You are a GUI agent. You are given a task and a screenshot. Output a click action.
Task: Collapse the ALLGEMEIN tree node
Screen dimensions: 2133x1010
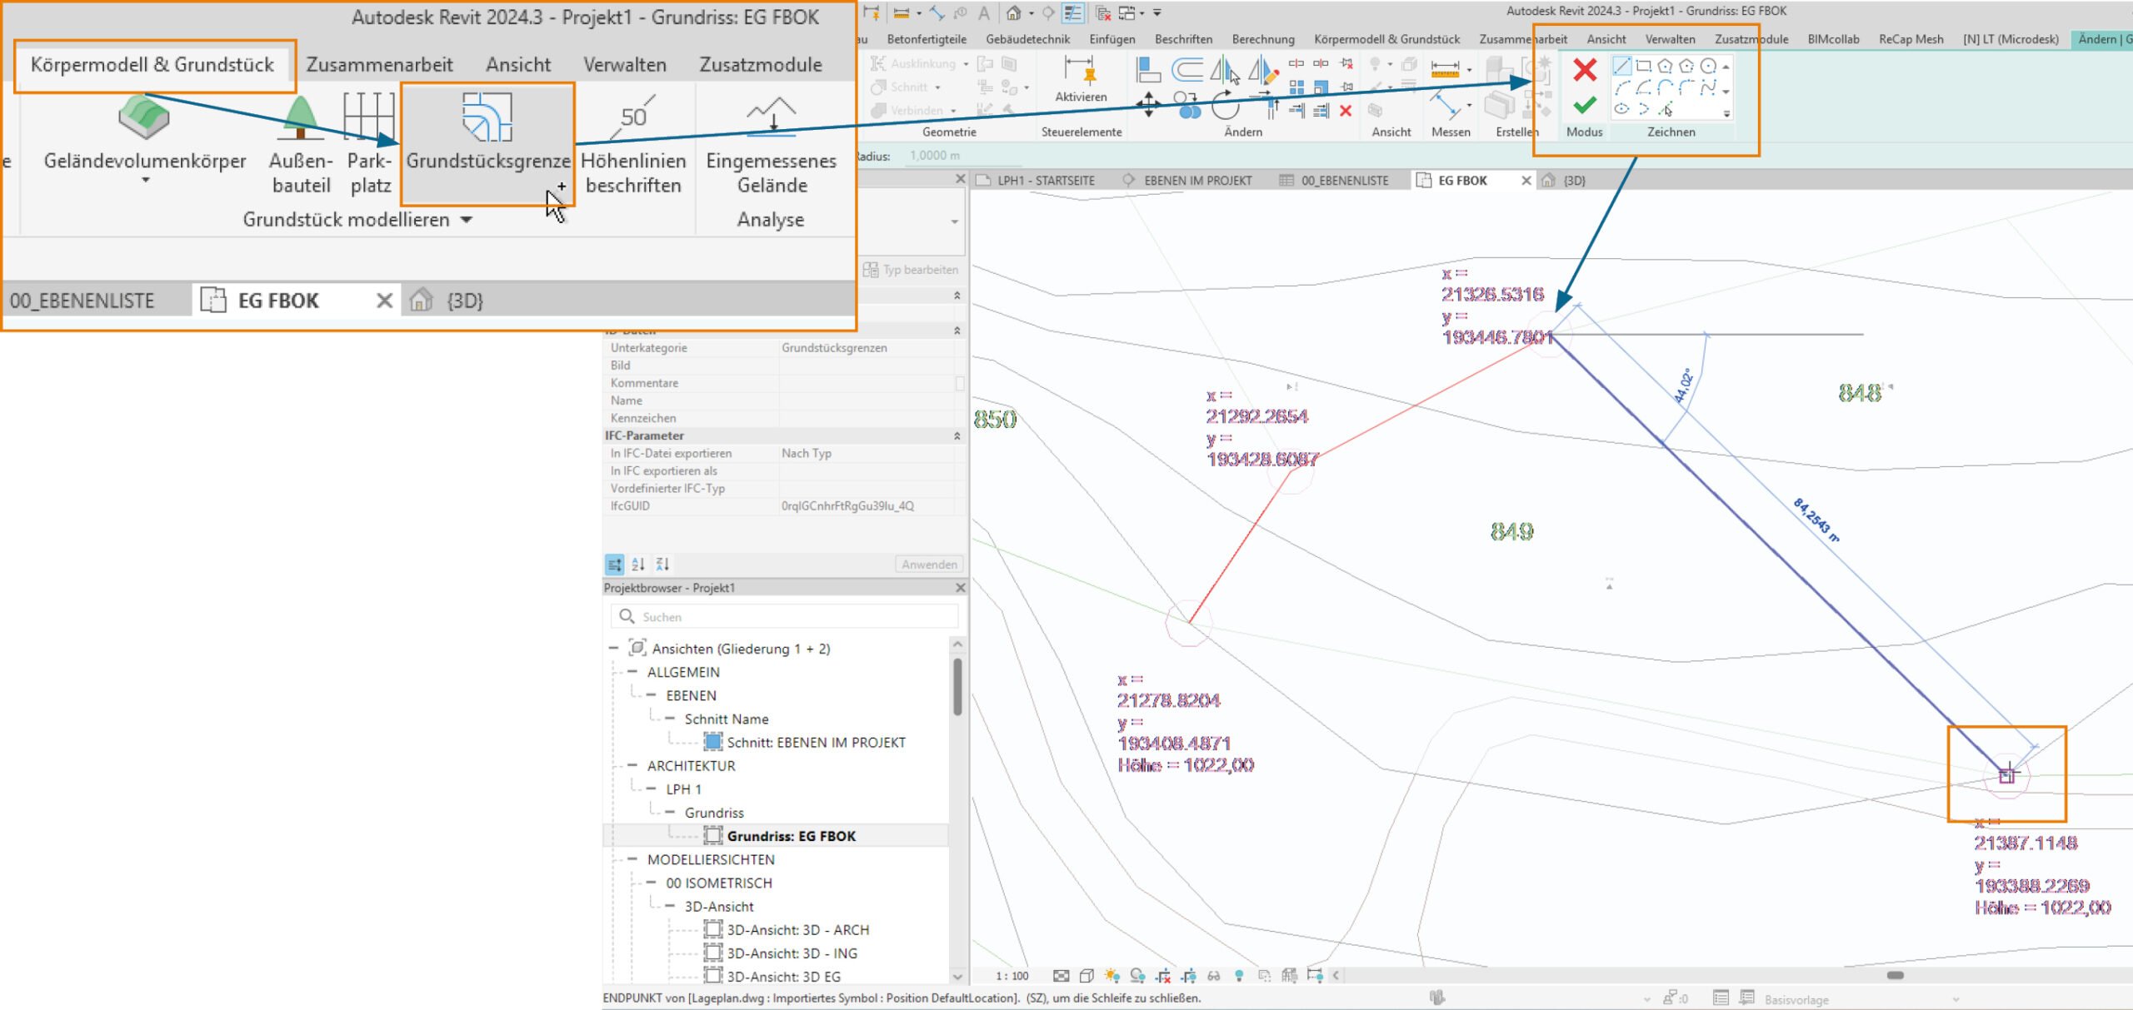pos(632,672)
